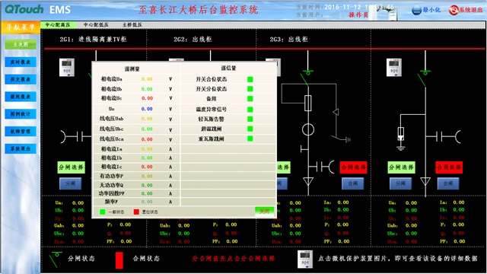Click the 相电流Ua value in the popup
Screen dimensions: 487x274
[x=147, y=79]
